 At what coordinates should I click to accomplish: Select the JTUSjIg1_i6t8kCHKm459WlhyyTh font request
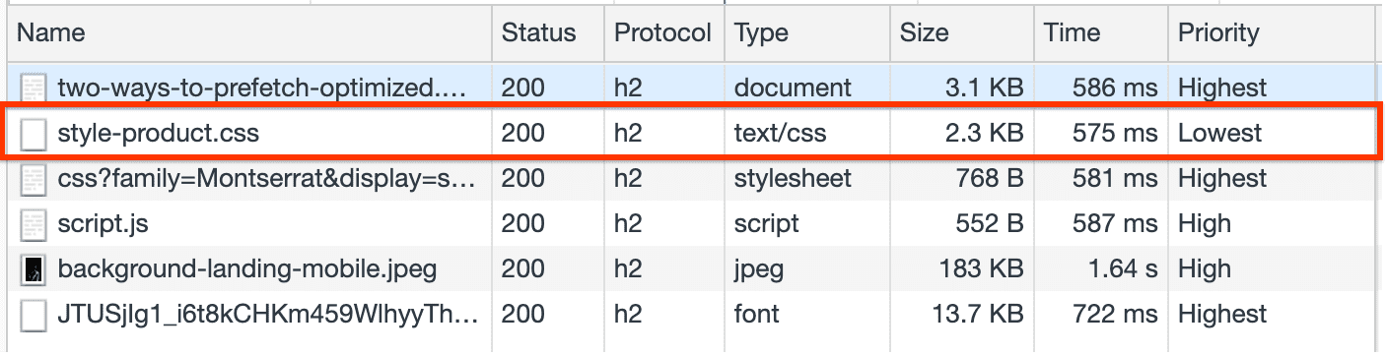(268, 314)
